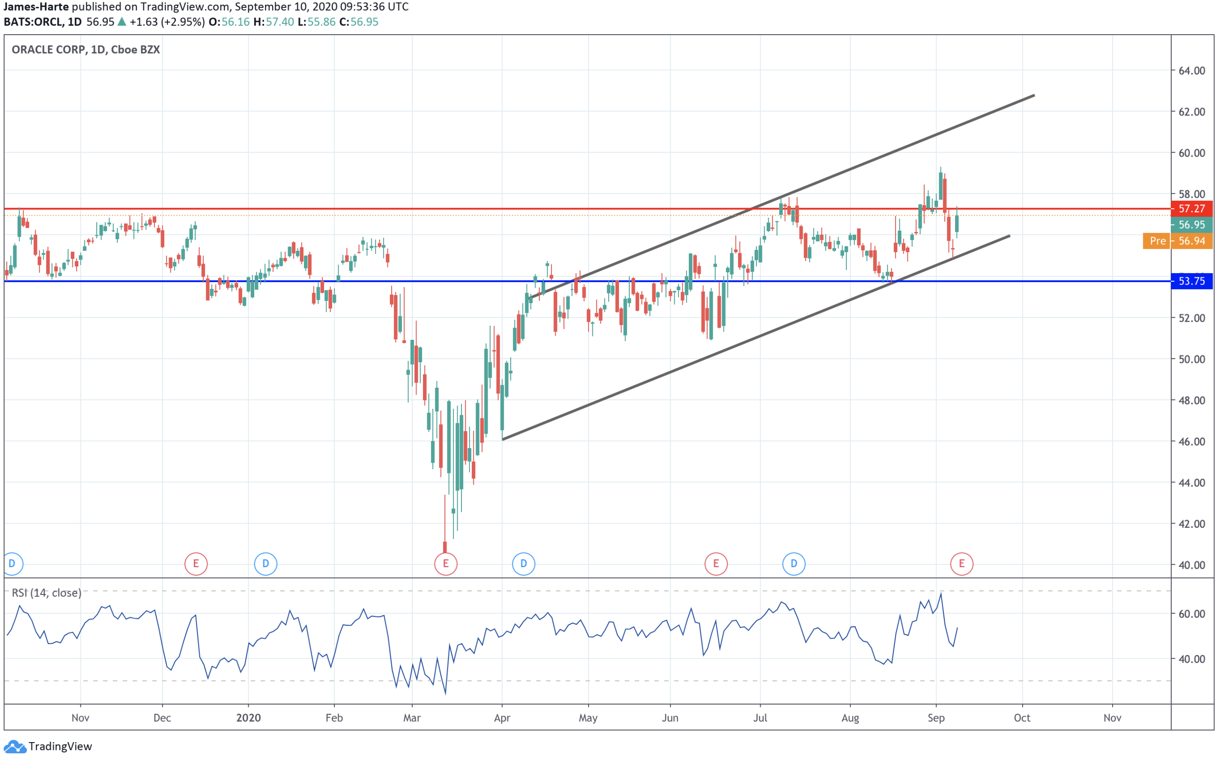Select the upper gray channel trendline
Viewport: 1220px width, 761px height.
[x=906, y=146]
